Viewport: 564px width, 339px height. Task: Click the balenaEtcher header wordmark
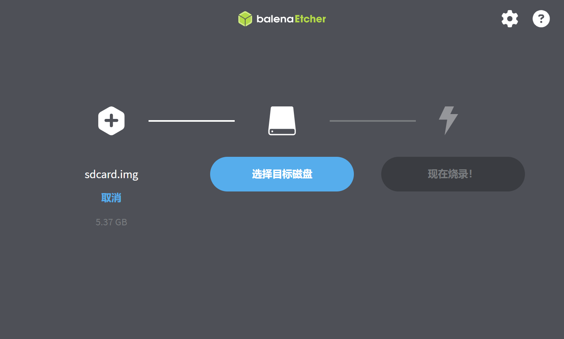pyautogui.click(x=291, y=19)
